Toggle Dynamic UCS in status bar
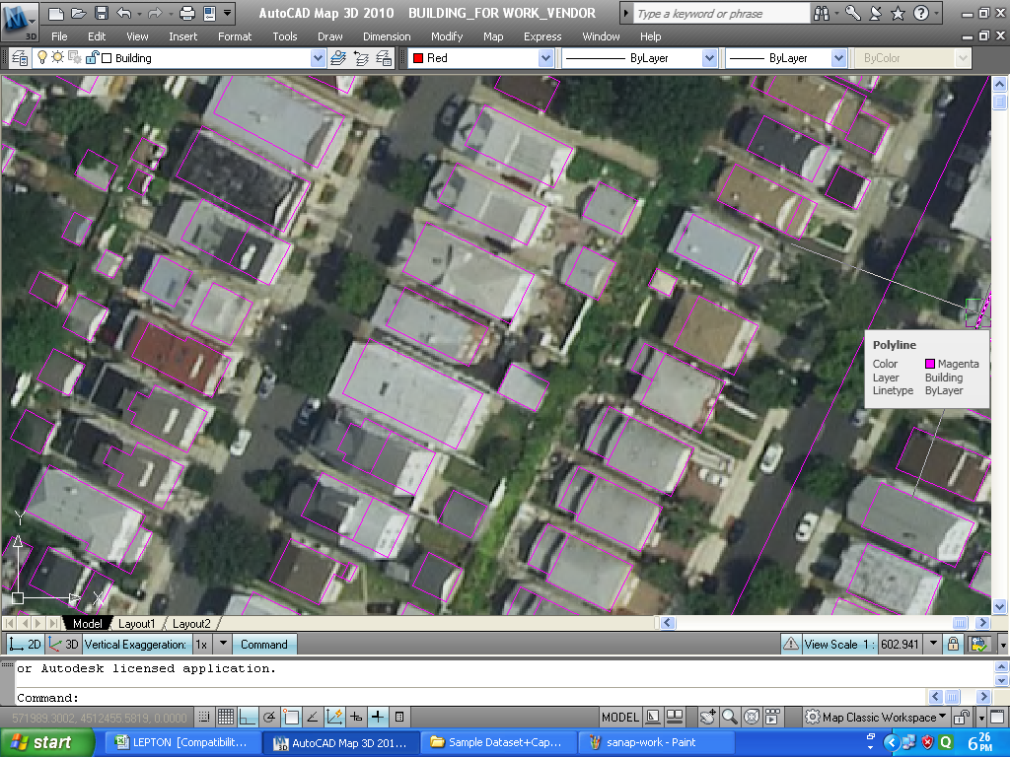Viewport: 1010px width, 757px height. coord(334,717)
